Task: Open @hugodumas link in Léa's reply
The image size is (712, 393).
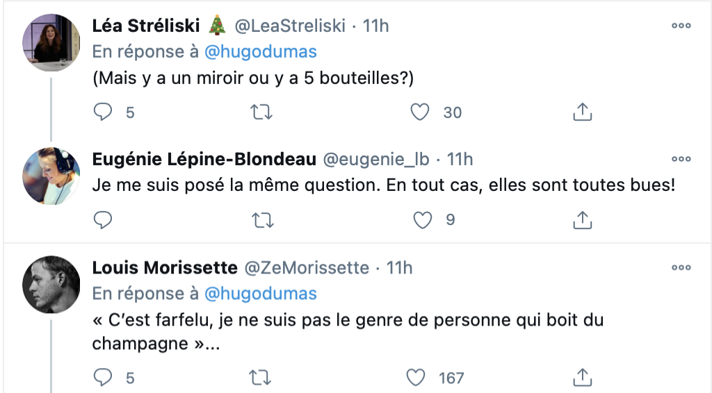Action: (x=261, y=51)
